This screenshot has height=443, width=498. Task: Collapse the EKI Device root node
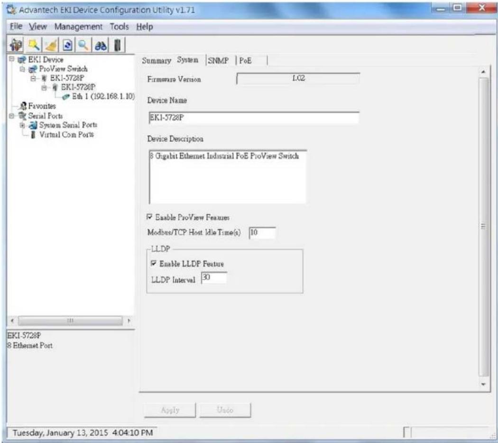point(12,59)
